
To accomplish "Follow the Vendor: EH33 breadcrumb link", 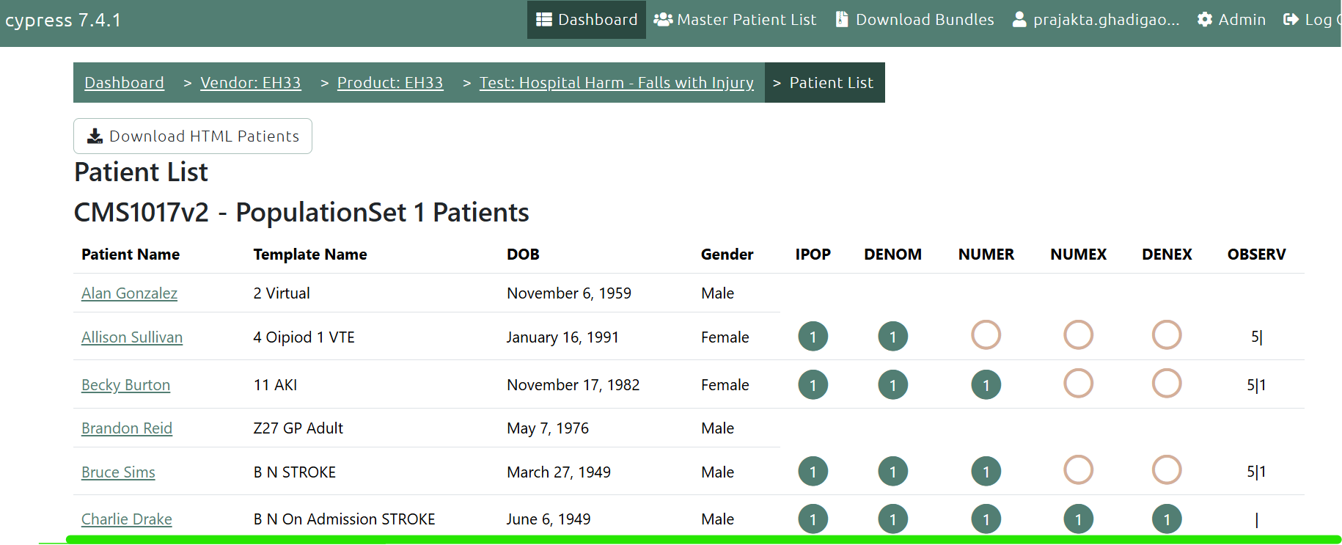I will tap(250, 83).
